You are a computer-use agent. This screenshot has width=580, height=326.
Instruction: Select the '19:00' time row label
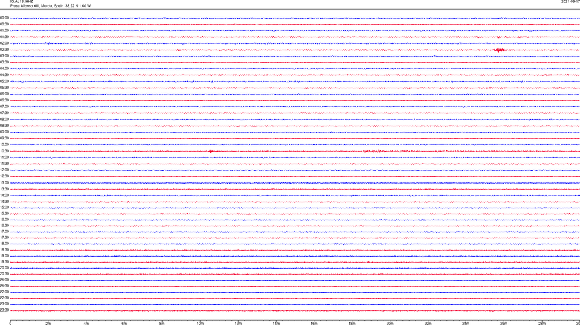coord(4,256)
